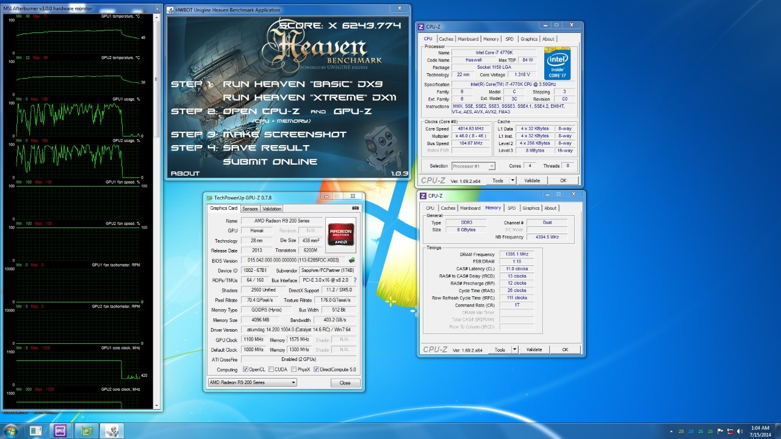Click Open CPU-Z in Heaven step 2
This screenshot has height=439, width=781.
[x=264, y=112]
